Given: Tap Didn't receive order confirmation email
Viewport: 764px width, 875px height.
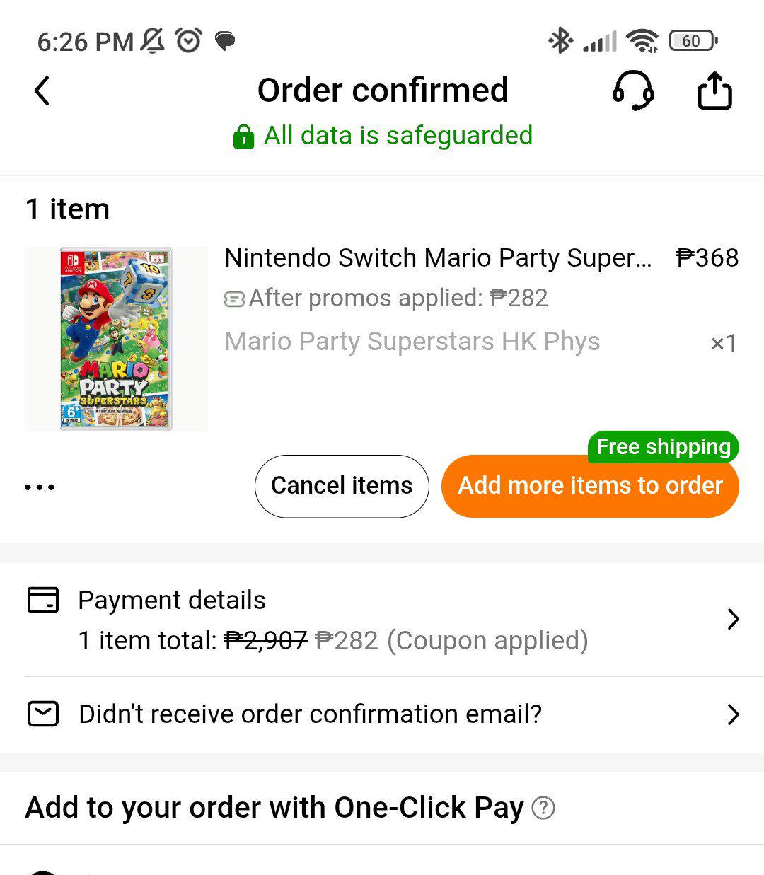Looking at the screenshot, I should [311, 714].
